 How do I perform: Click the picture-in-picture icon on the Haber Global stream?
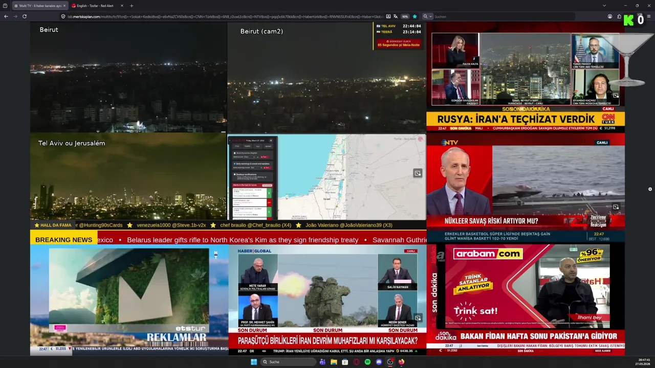coord(418,317)
